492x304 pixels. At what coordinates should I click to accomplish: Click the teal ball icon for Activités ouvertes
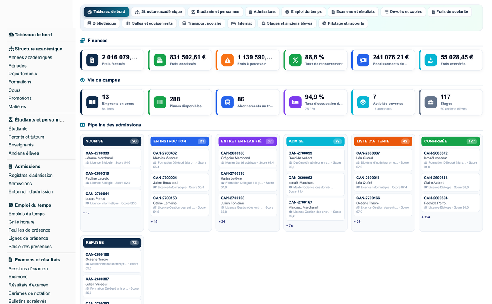(363, 102)
